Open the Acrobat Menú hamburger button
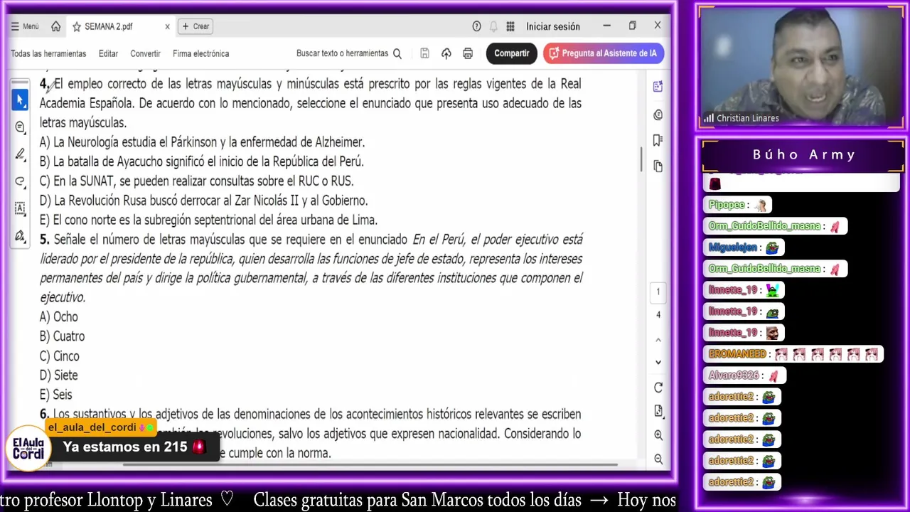Viewport: 910px width, 512px height. click(25, 26)
